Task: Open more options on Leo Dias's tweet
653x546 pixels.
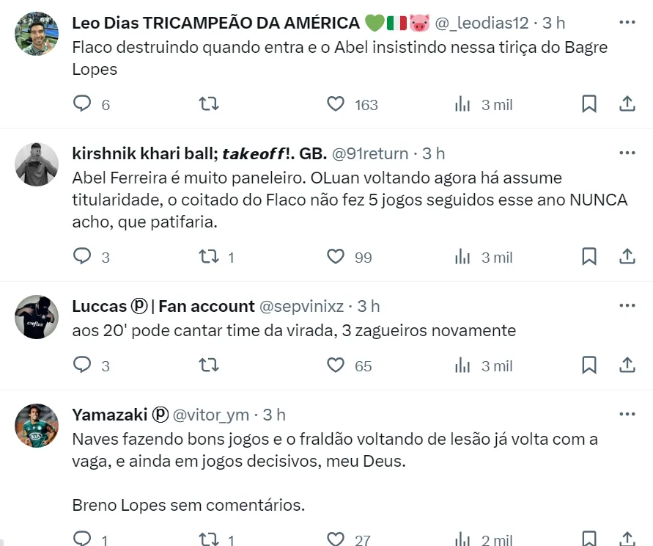Action: pyautogui.click(x=627, y=23)
